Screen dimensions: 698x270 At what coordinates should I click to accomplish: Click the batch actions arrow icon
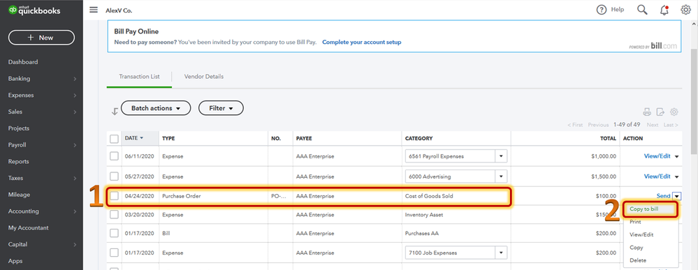point(115,112)
